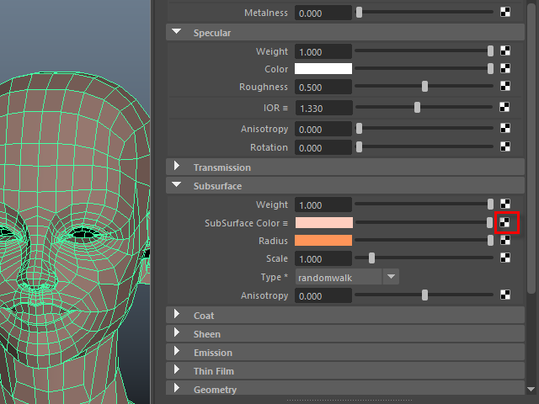Click the texture map icon for Metalness
This screenshot has height=404, width=539.
click(x=505, y=13)
